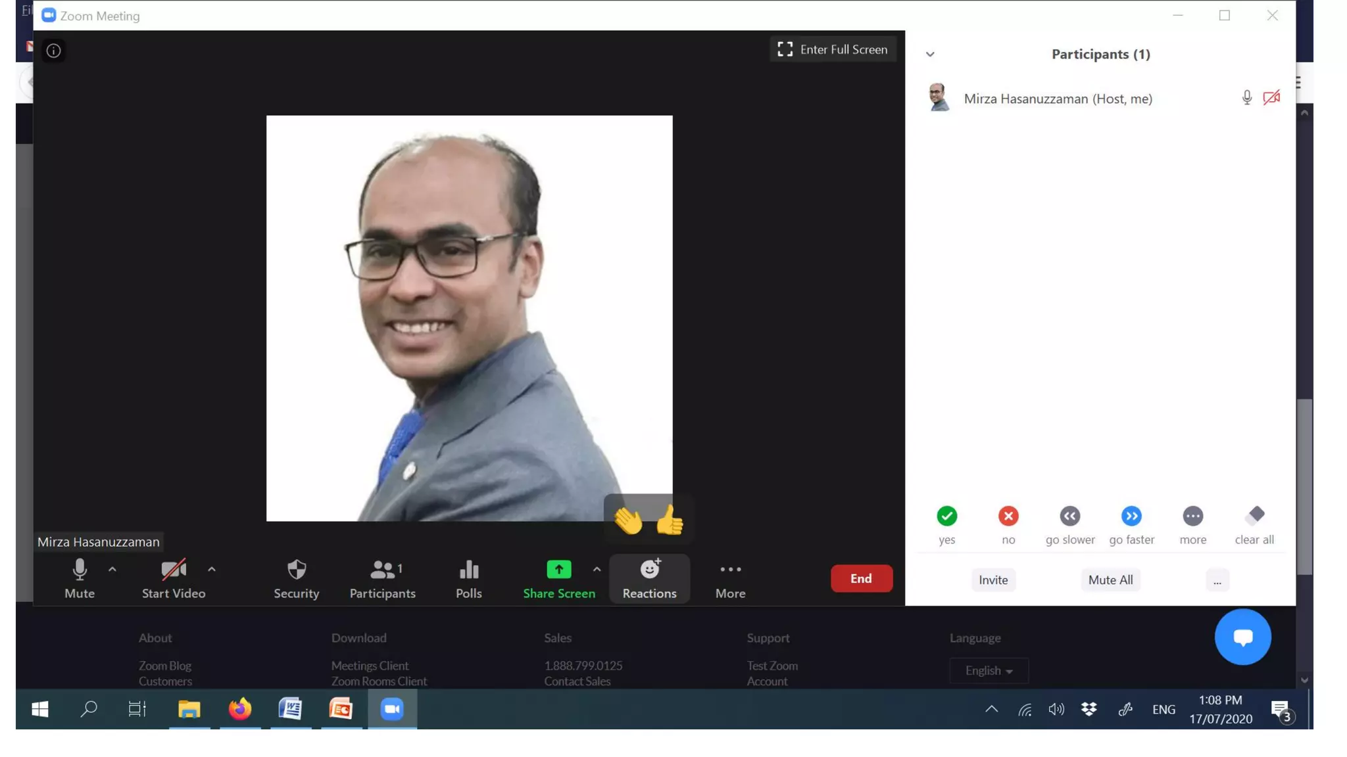Open the Polls bar chart icon
Screen dimensions: 1347x757
point(468,578)
